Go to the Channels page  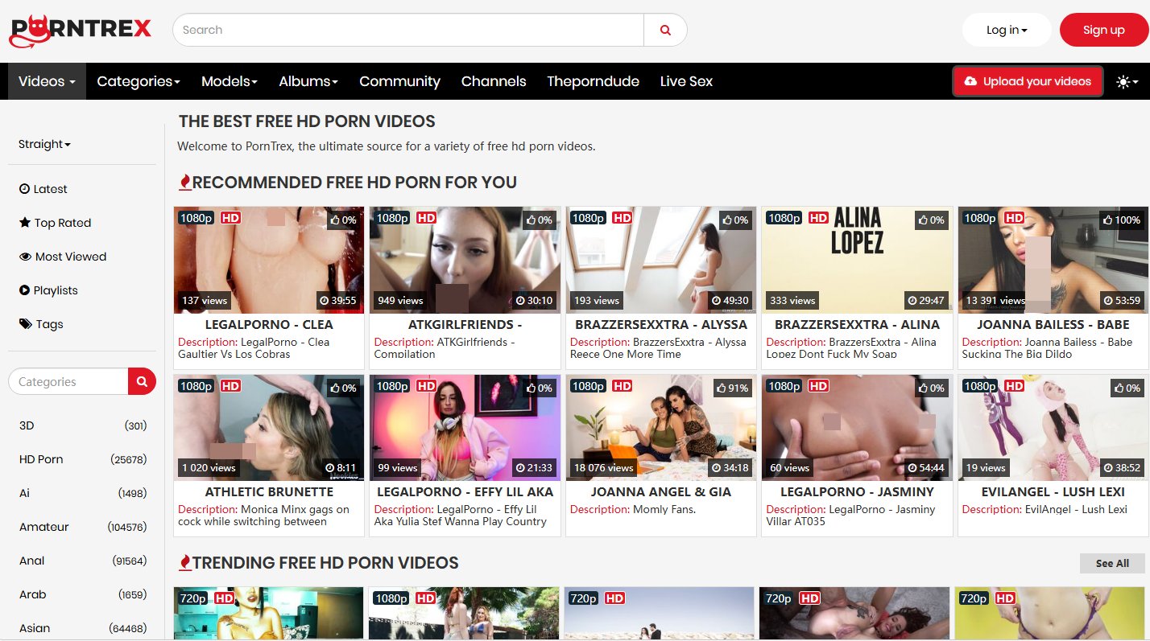(x=494, y=81)
